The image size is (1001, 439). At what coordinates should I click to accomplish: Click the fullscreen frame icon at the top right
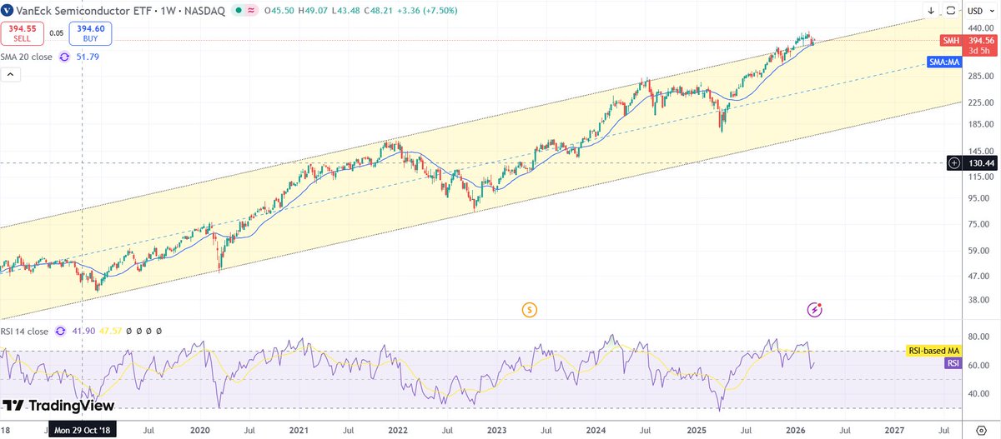click(952, 11)
